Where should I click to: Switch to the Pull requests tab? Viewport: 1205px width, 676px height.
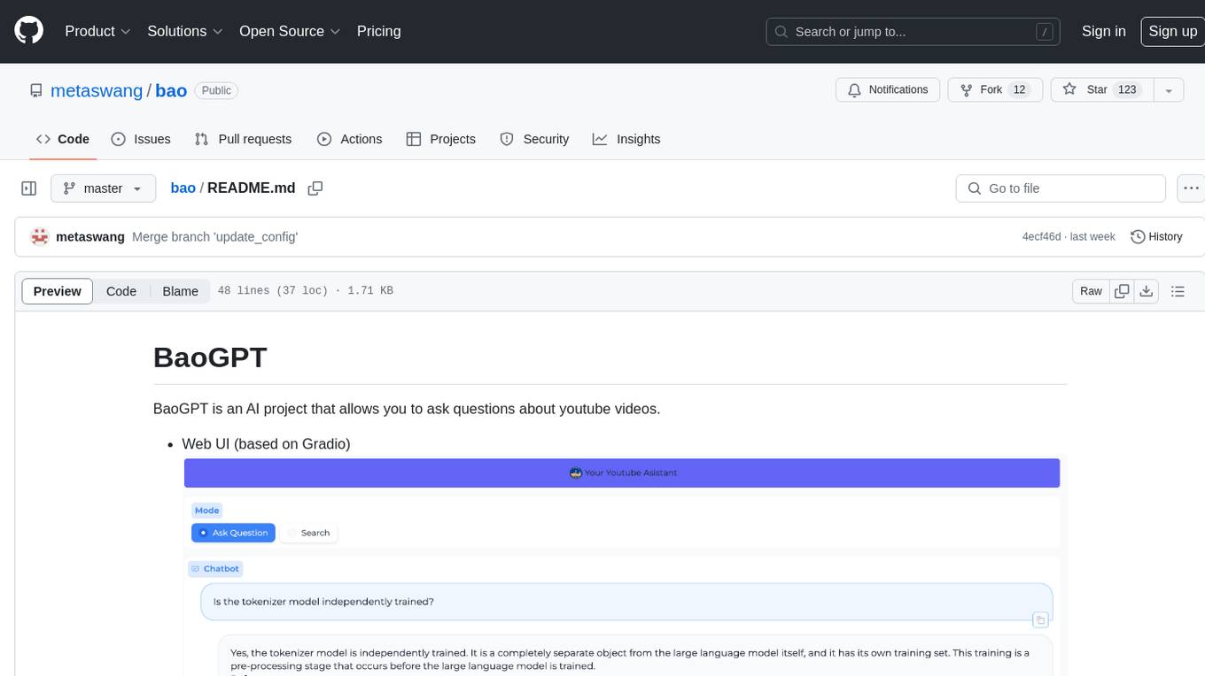pyautogui.click(x=243, y=139)
